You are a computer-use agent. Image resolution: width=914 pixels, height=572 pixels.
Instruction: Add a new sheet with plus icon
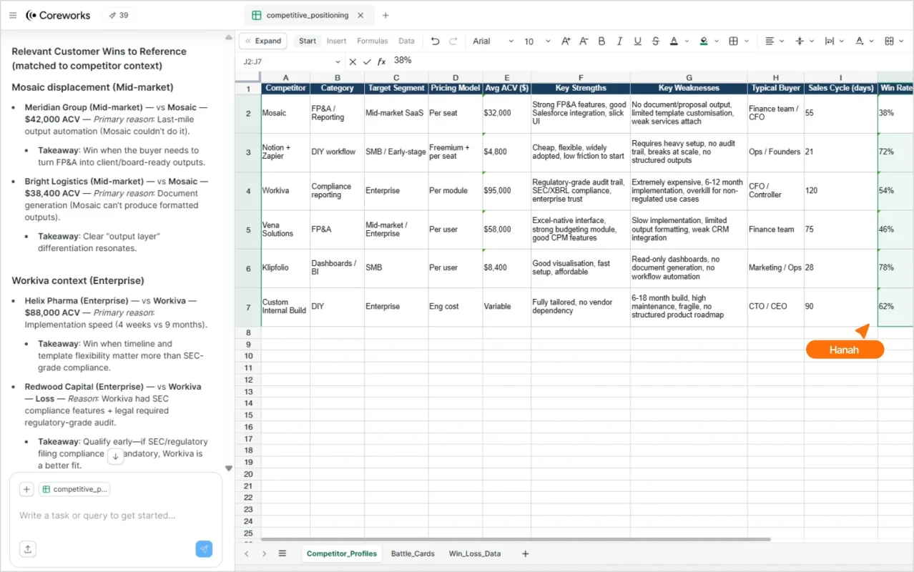click(x=525, y=554)
